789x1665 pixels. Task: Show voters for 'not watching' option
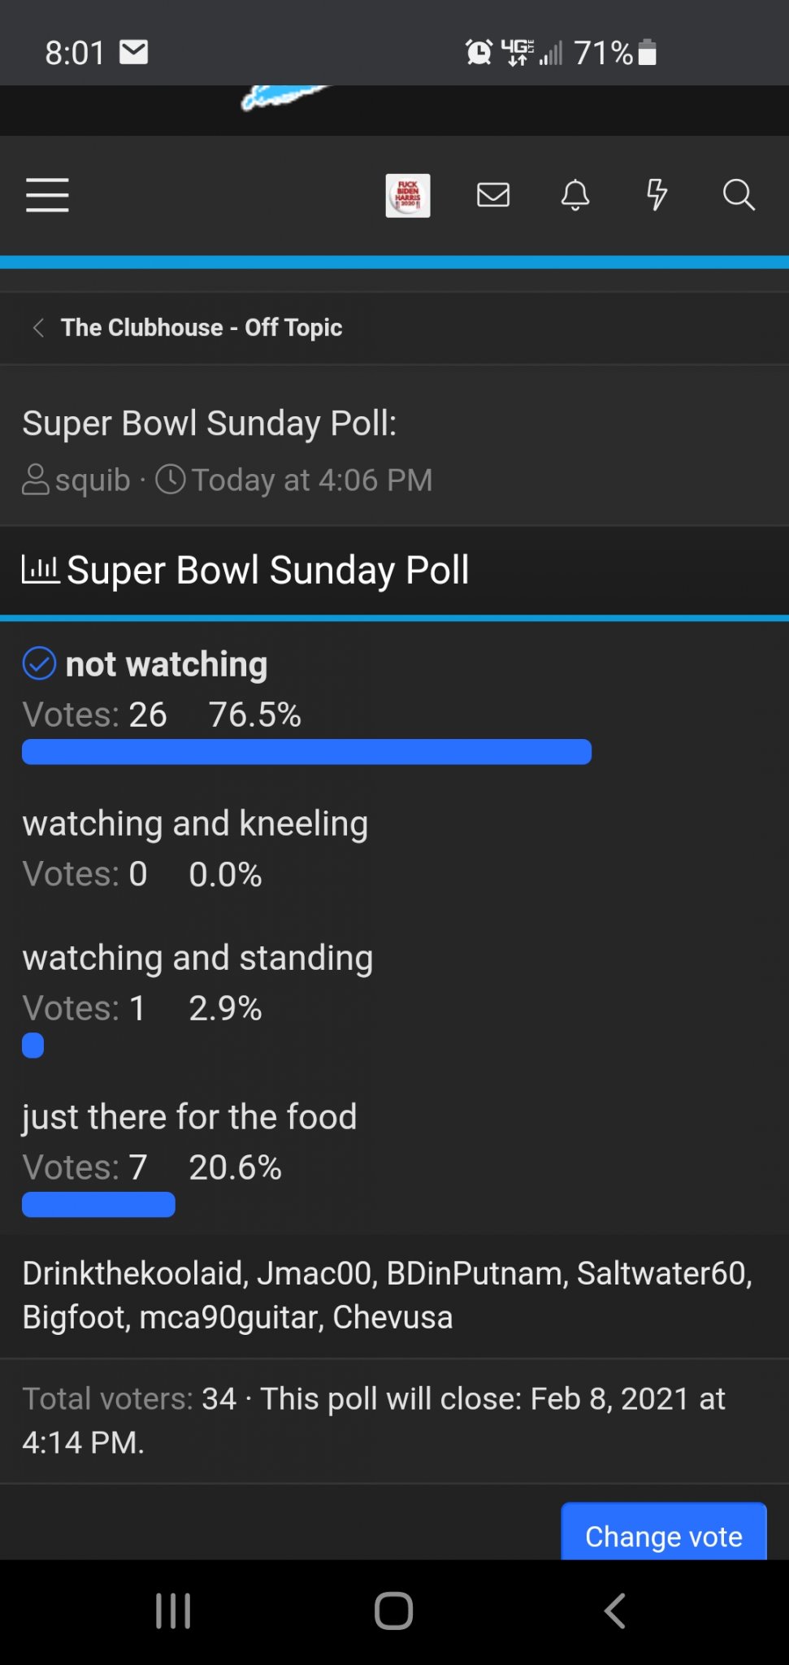click(148, 715)
